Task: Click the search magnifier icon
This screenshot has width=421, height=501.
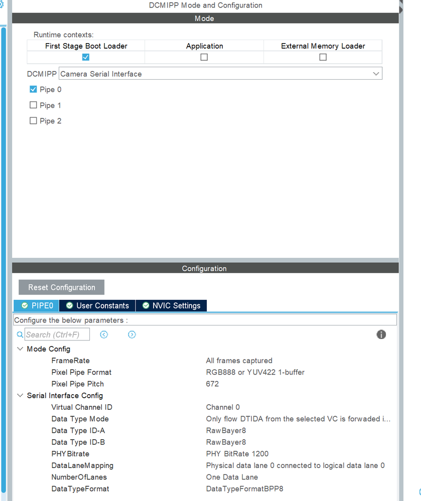Action: [x=20, y=335]
